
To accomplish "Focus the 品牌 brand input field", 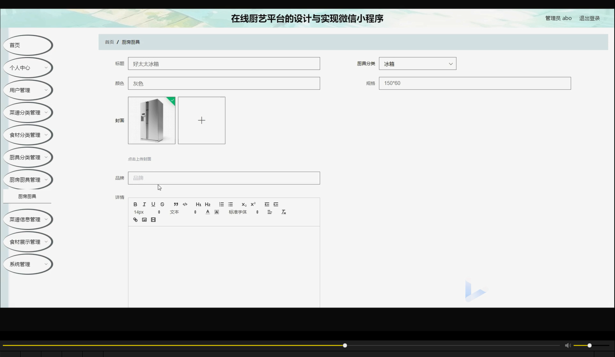I will pos(224,178).
